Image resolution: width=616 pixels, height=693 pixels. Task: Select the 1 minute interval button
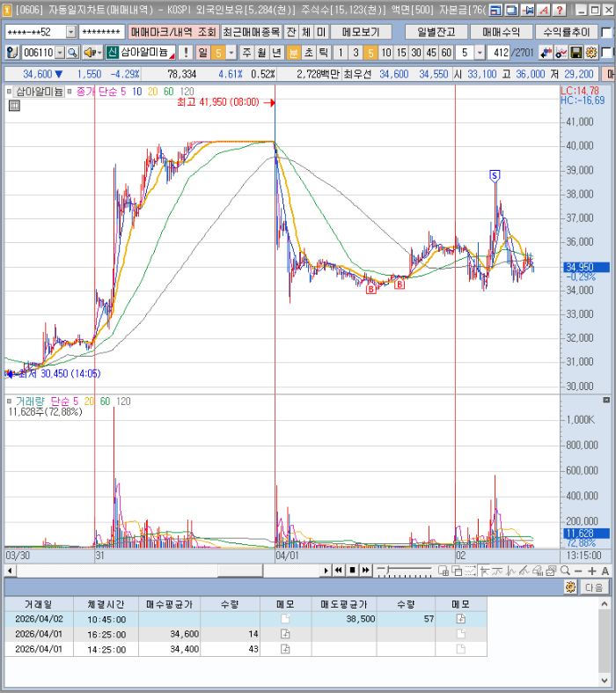coord(341,53)
